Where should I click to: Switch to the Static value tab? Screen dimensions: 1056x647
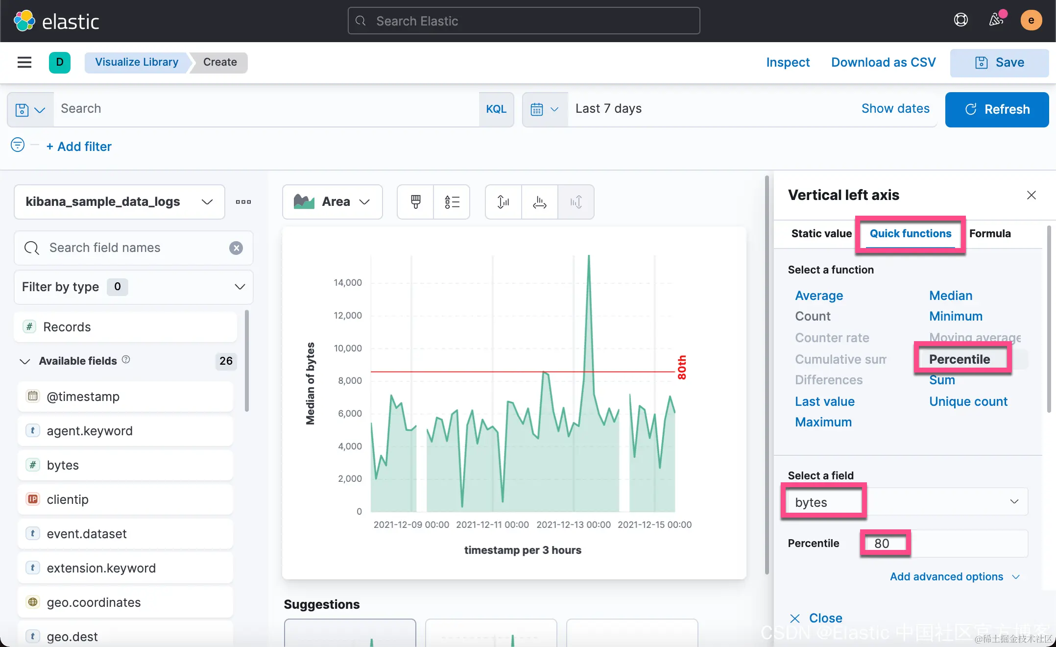tap(821, 233)
